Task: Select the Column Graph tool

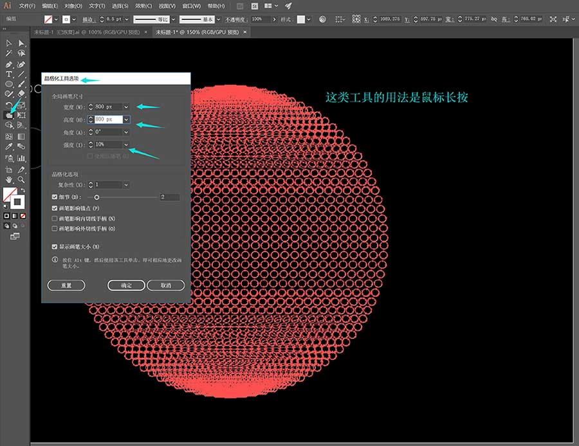Action: coord(21,158)
